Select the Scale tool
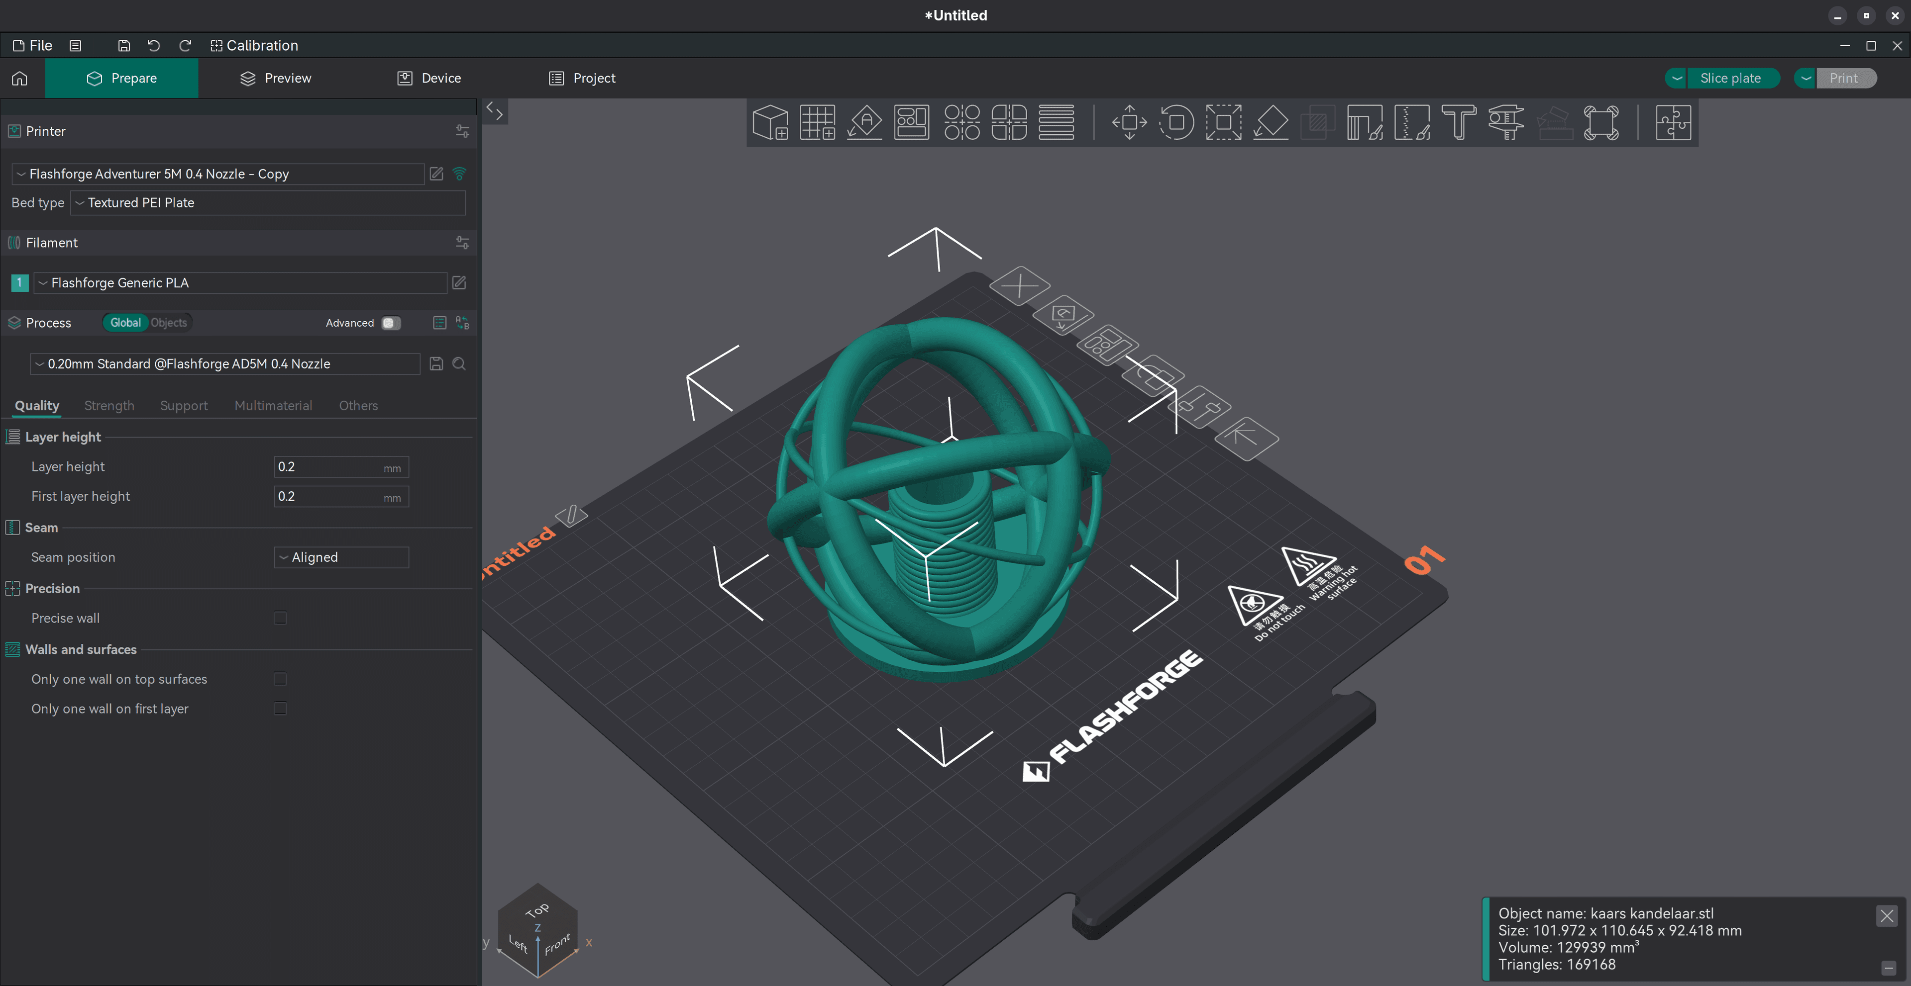 tap(1223, 122)
